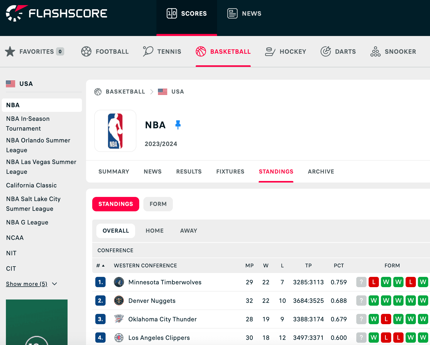The height and width of the screenshot is (345, 430).
Task: Click the gray question mark in Clippers form
Action: click(x=361, y=338)
